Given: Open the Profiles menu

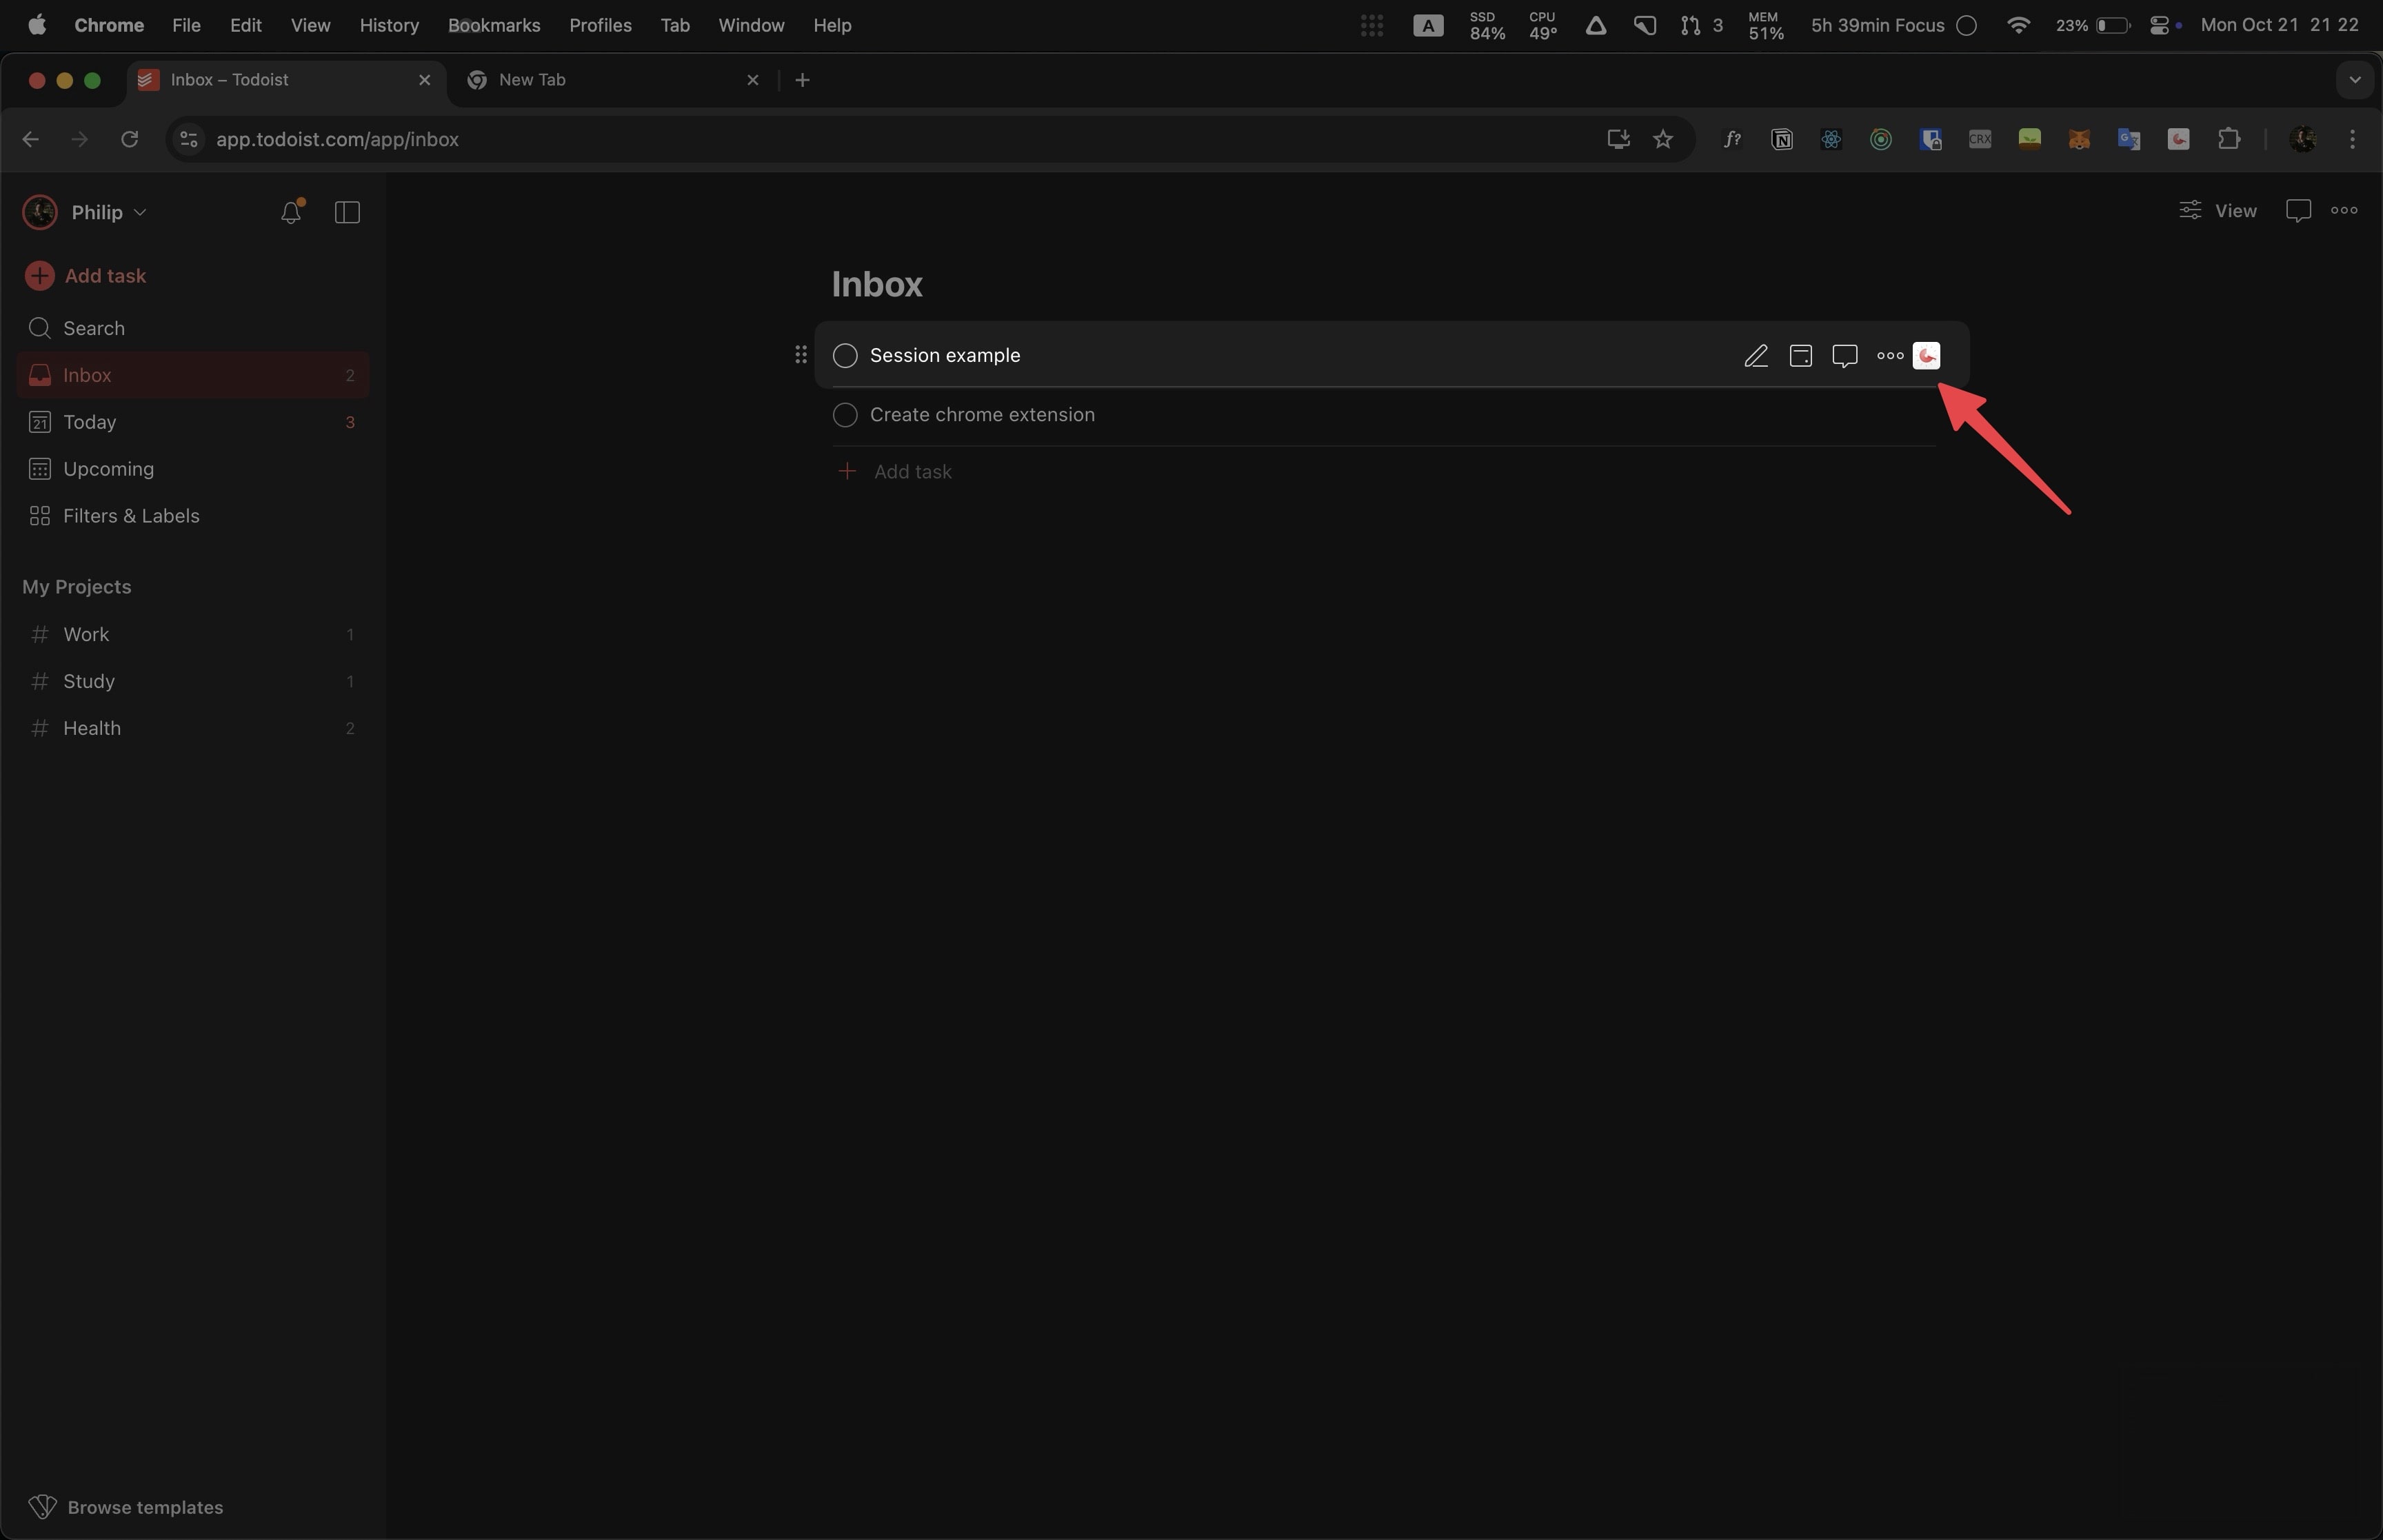Looking at the screenshot, I should click(600, 25).
